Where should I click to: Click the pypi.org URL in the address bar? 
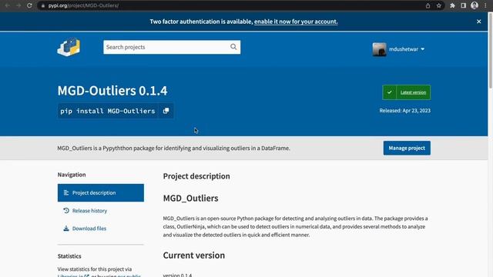pos(83,5)
